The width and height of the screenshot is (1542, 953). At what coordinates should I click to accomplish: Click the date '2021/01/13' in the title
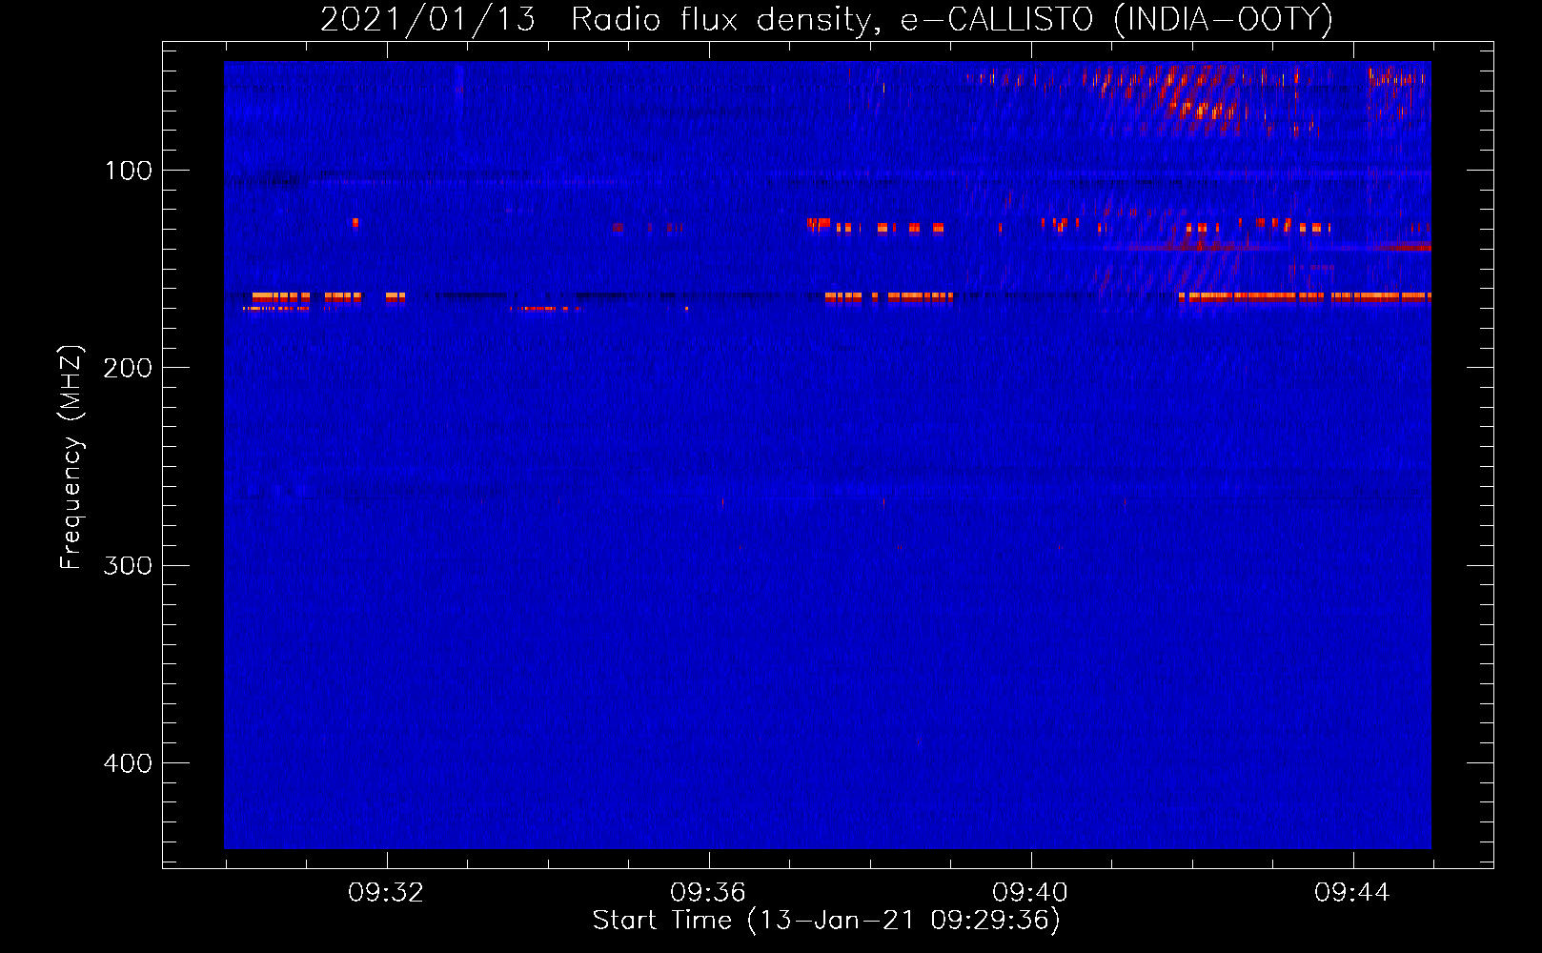[428, 19]
